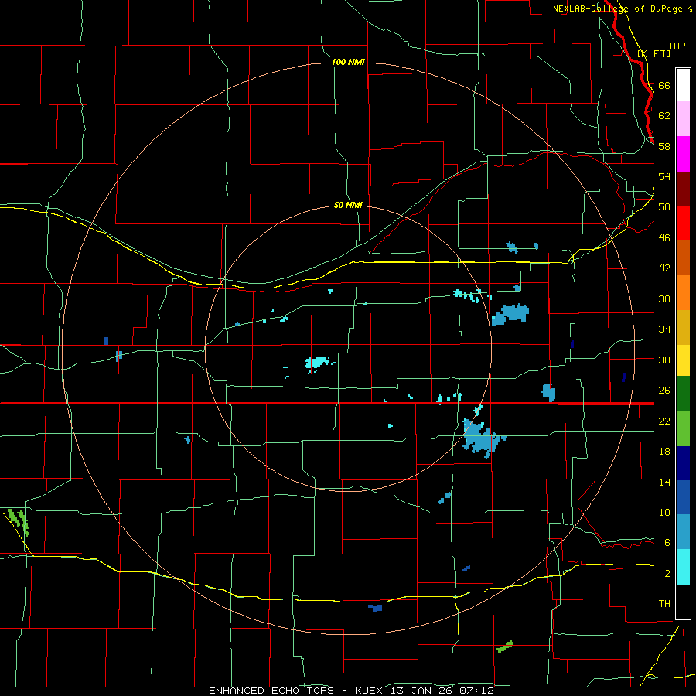
Task: Select the navy blue color bar segment
Action: [x=683, y=463]
